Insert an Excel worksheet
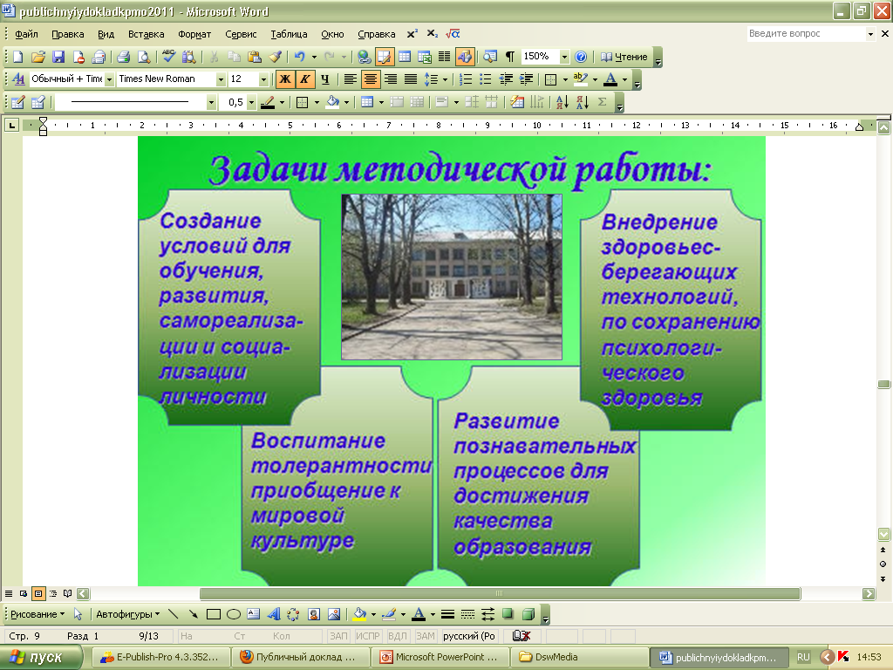 tap(425, 57)
